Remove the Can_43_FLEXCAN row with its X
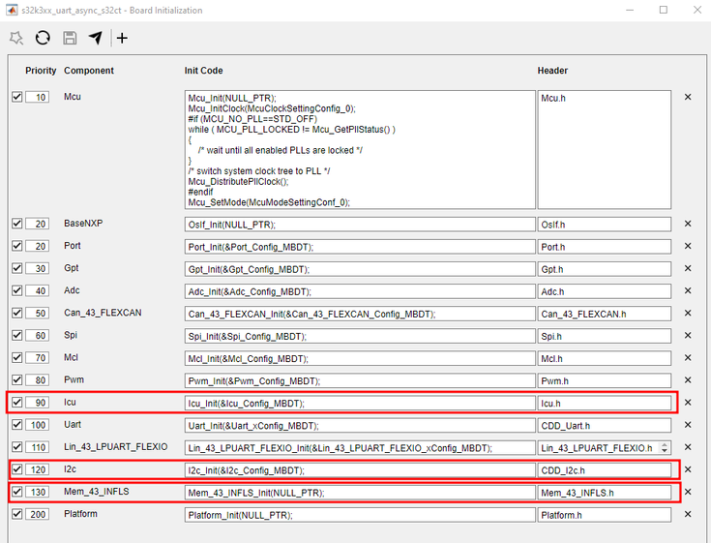 (x=688, y=313)
